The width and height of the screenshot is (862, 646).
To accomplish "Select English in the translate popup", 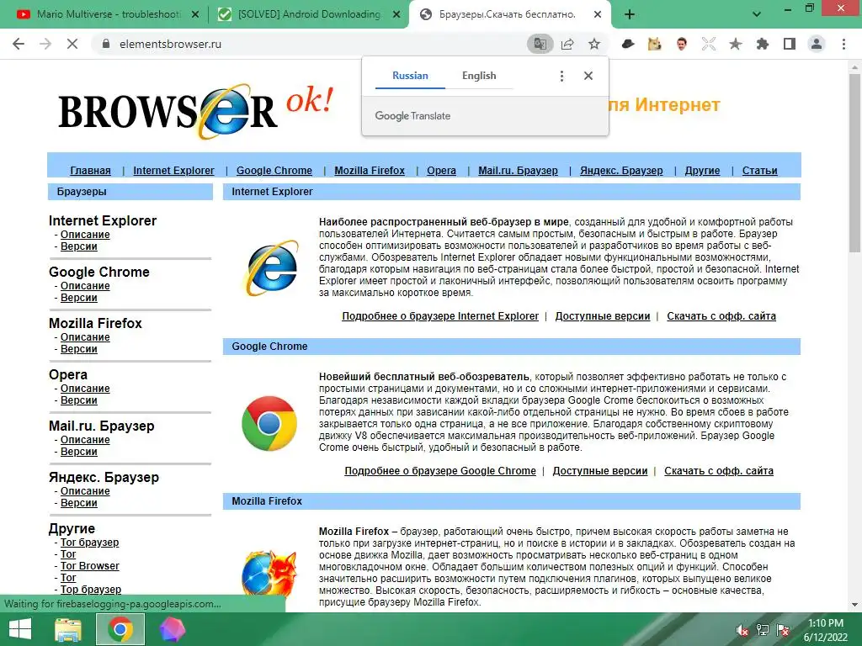I will pos(479,76).
